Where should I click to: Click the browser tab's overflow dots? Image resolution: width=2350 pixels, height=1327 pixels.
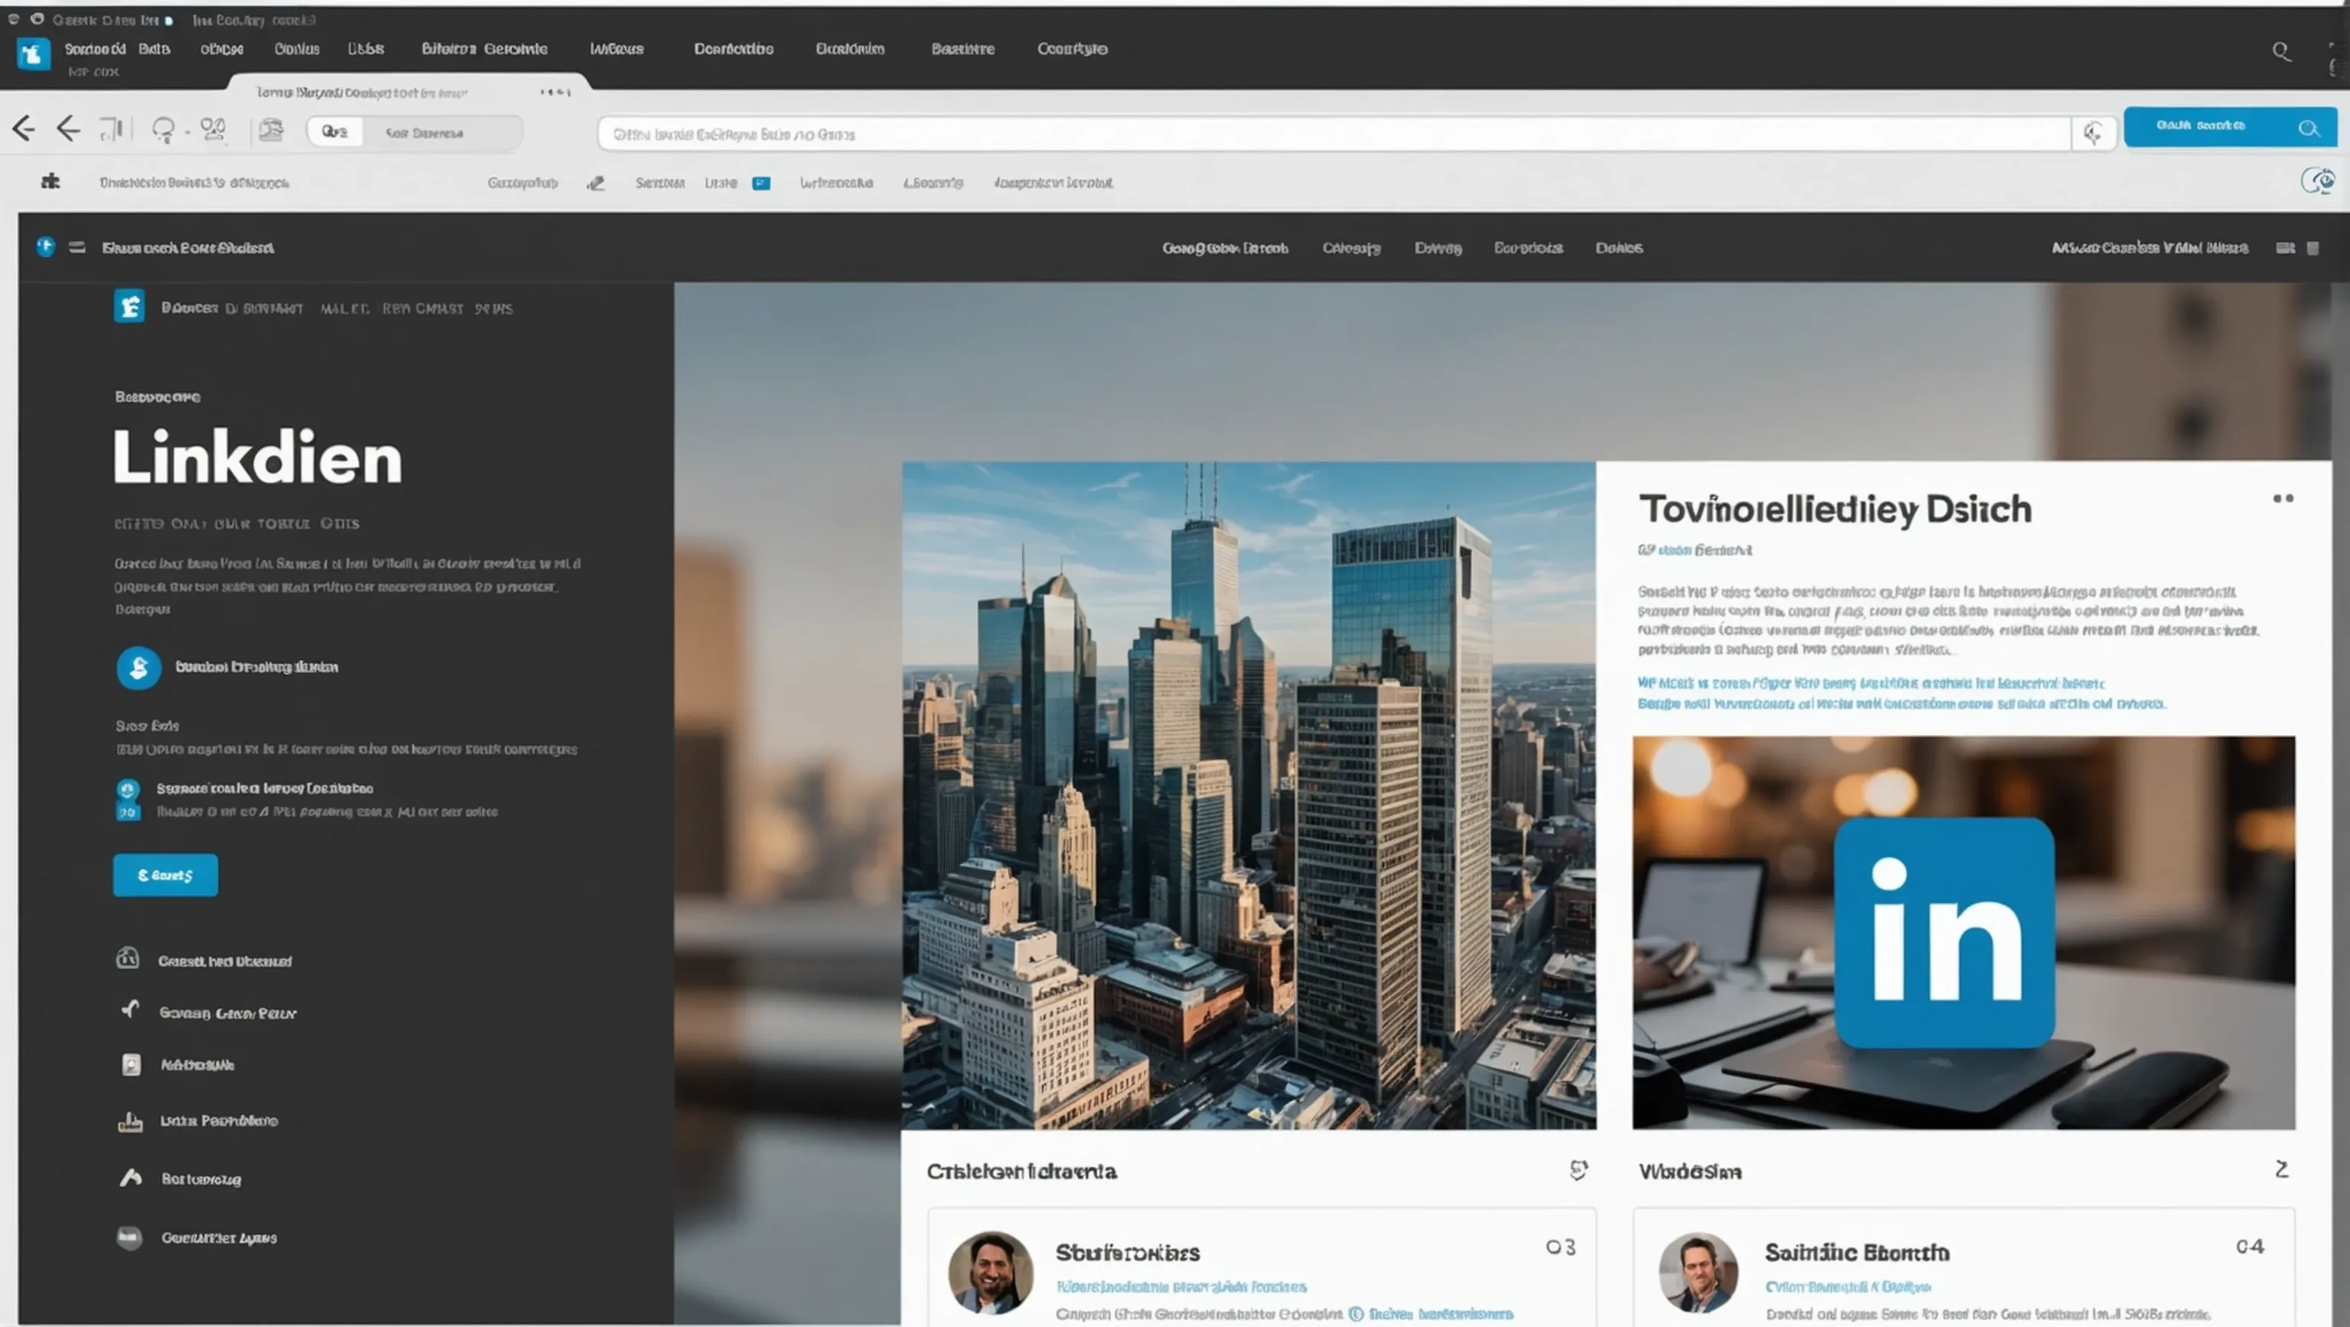555,92
